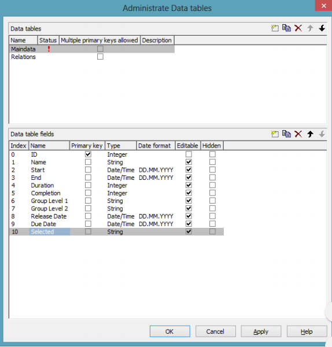The width and height of the screenshot is (332, 347).
Task: Enable multiple primary keys for Relations table
Action: click(x=100, y=57)
